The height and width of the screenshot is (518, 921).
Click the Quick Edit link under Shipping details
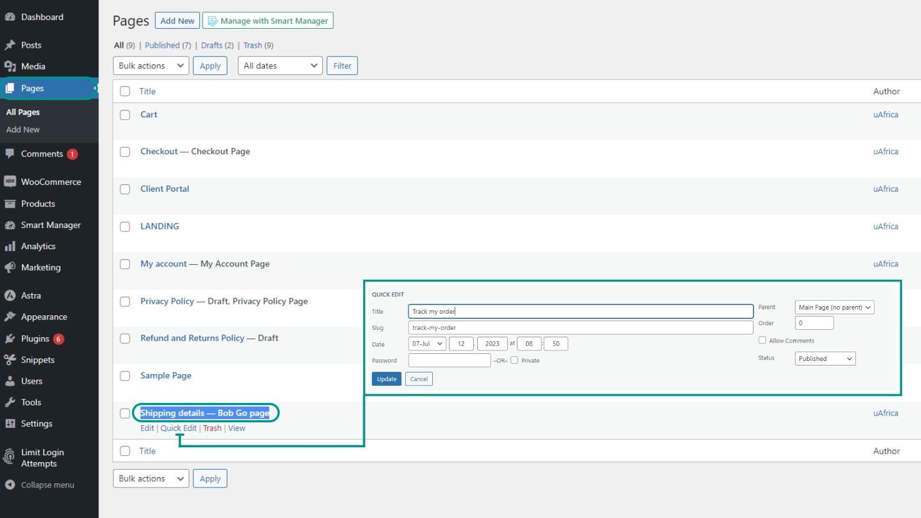pos(178,428)
